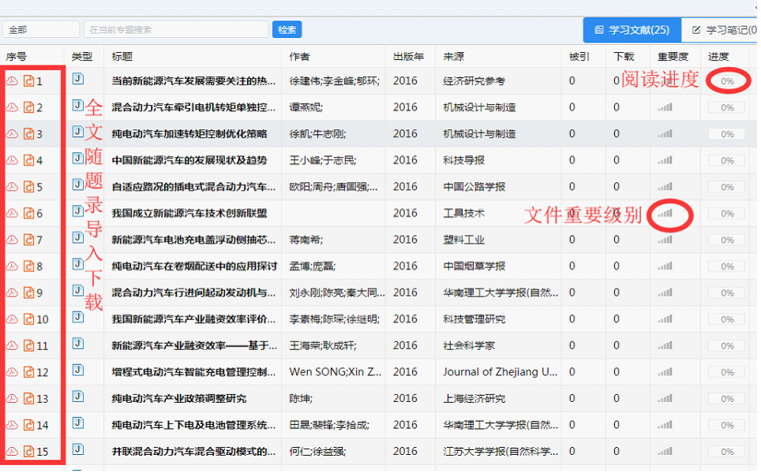This screenshot has height=473, width=761.
Task: Click the PDF icon for 并联混合动力汽车混合驱动模式 entry
Action: [11, 452]
